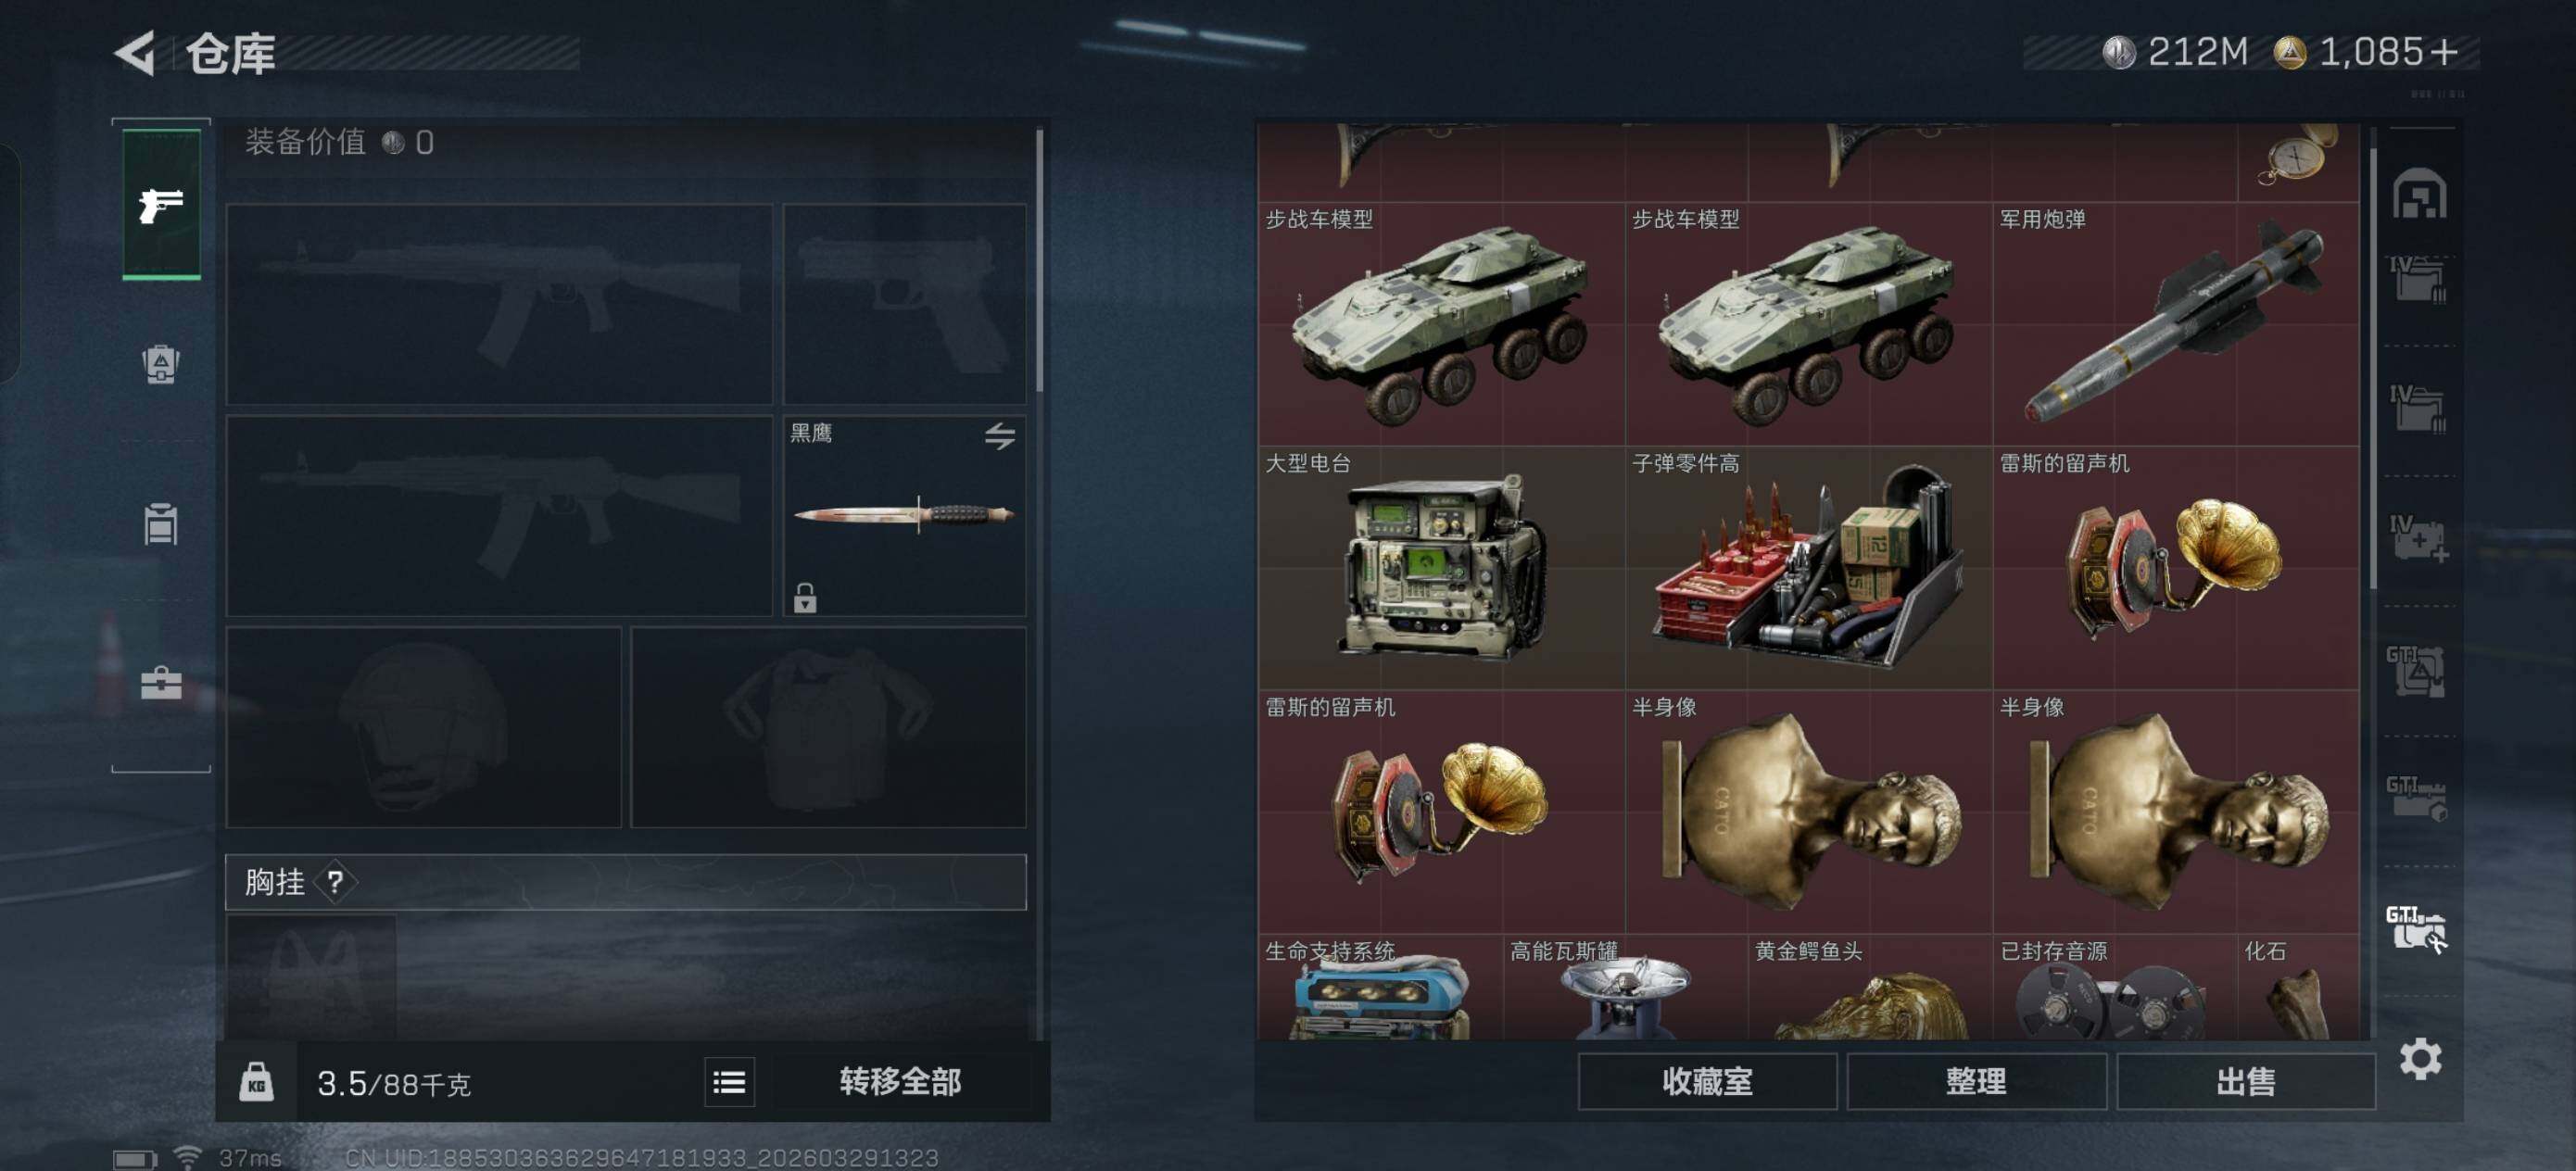
Task: Open the 收藏室 collection room
Action: pyautogui.click(x=1707, y=1081)
